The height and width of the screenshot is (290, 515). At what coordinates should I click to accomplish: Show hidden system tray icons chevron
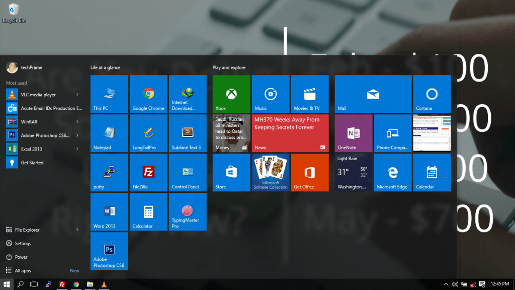click(x=446, y=284)
